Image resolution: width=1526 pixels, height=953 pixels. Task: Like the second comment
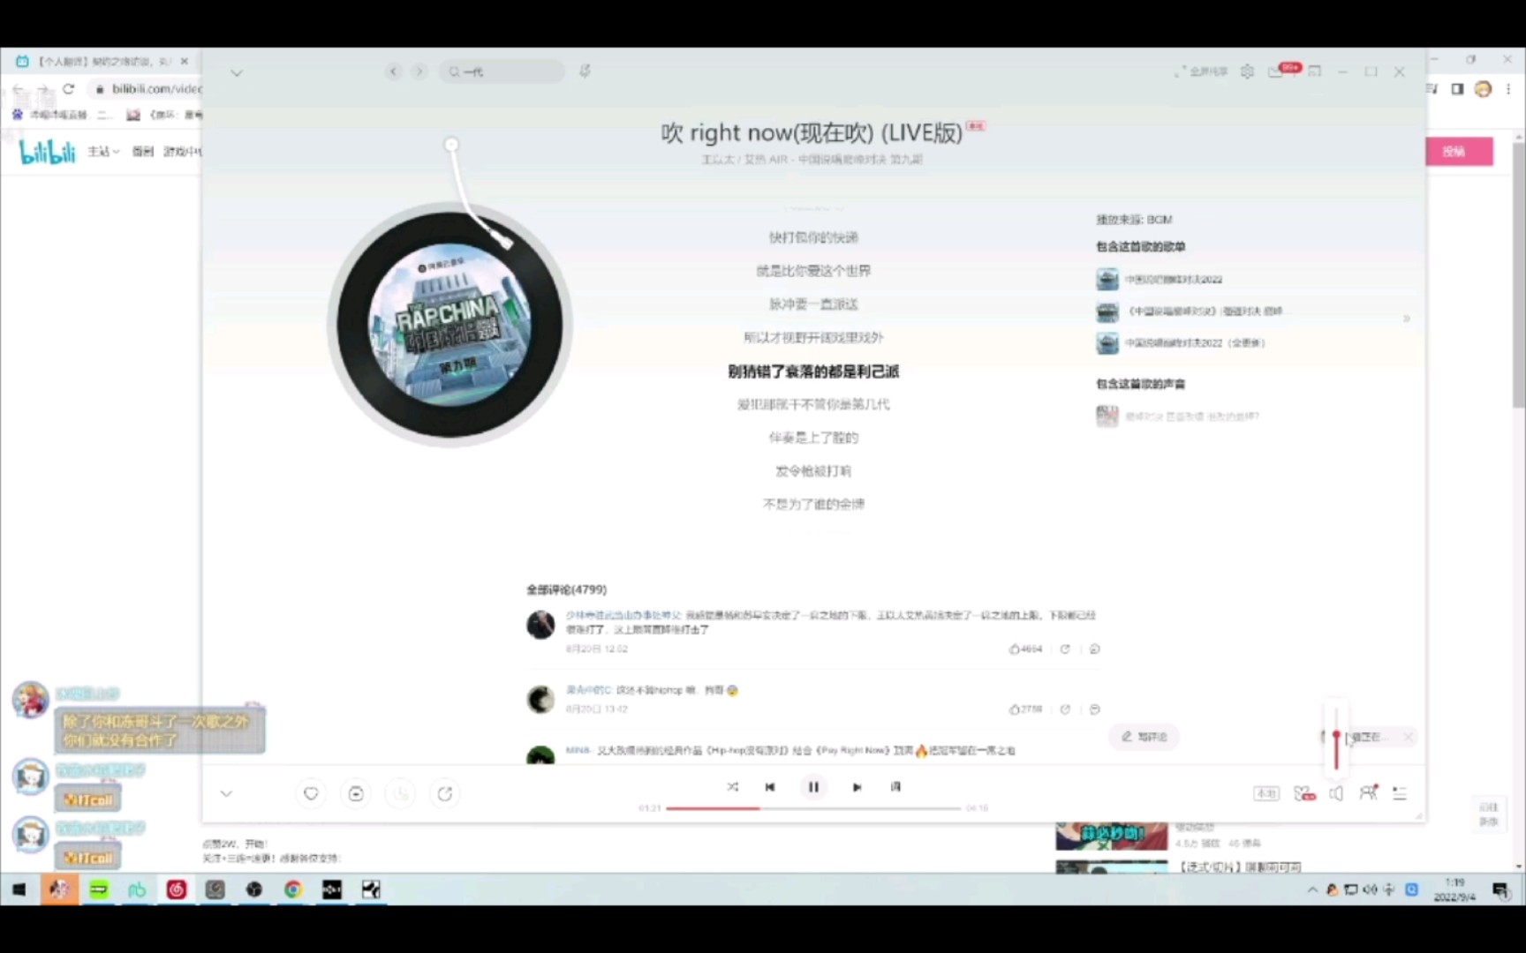pos(1025,709)
